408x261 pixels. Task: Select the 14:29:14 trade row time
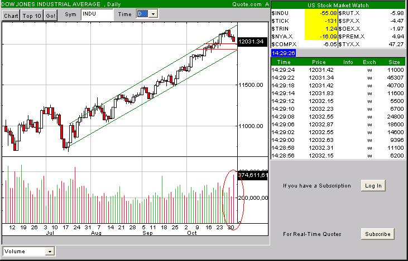(x=283, y=93)
